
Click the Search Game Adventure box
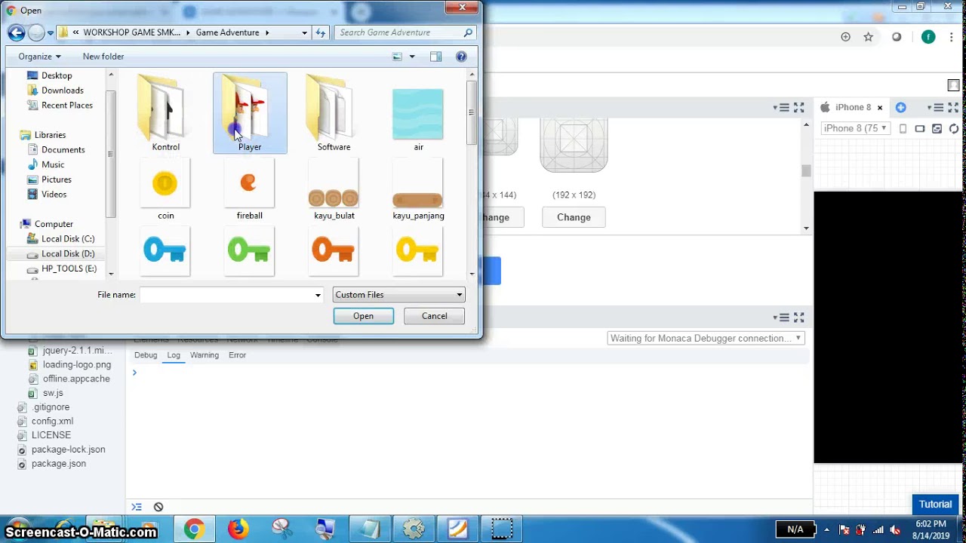tap(406, 32)
